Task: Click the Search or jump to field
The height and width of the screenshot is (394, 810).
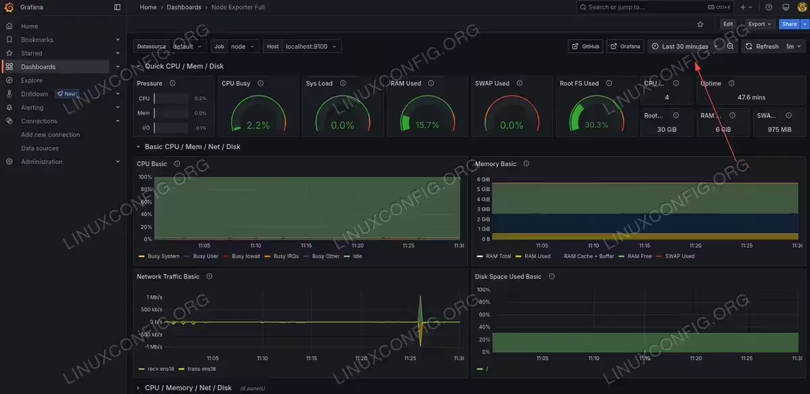Action: [655, 7]
